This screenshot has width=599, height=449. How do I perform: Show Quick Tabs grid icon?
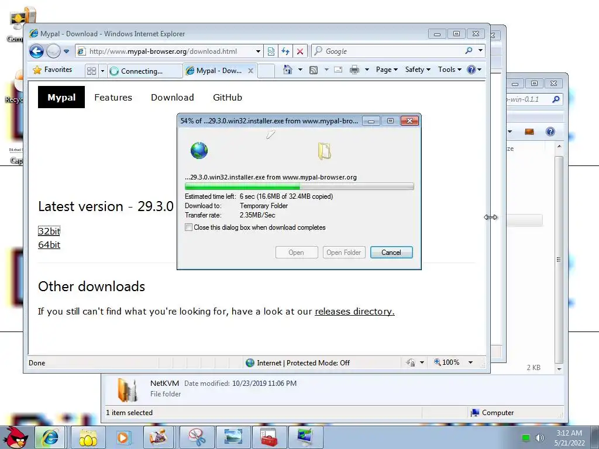pos(91,71)
